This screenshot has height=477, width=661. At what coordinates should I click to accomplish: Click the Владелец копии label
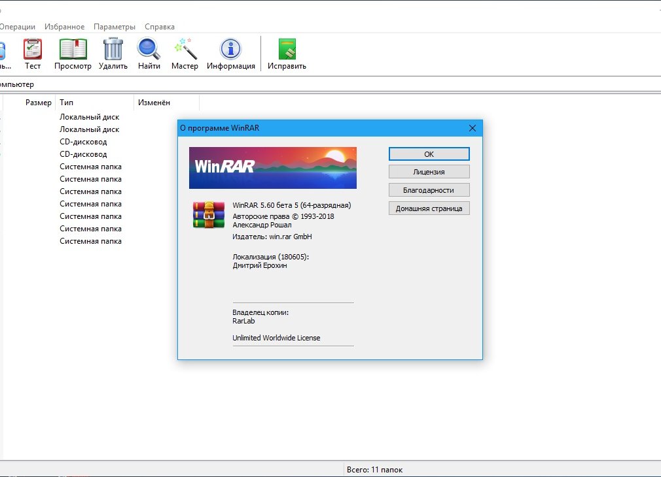pos(260,312)
